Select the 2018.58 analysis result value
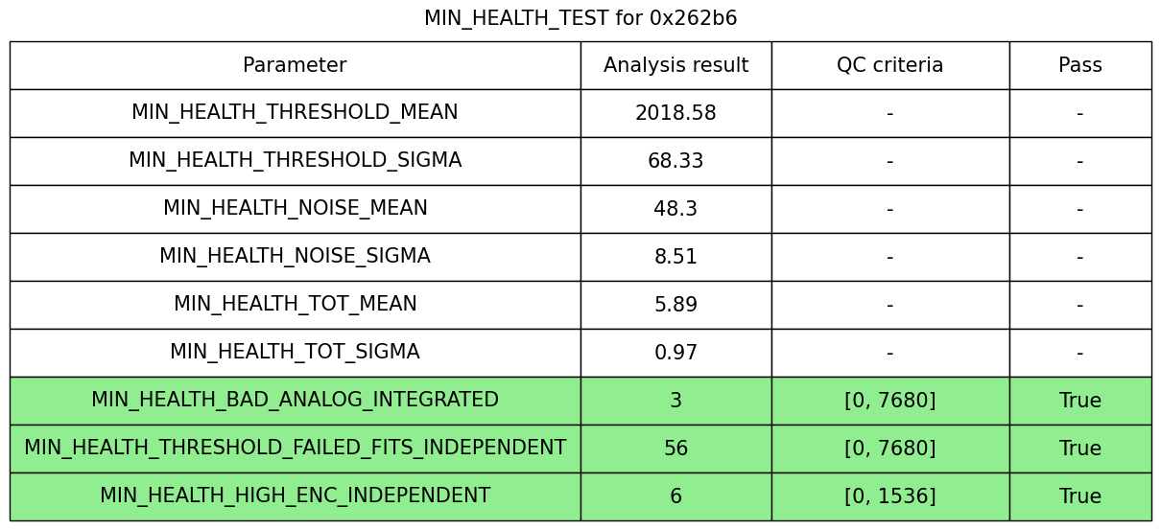 [675, 113]
